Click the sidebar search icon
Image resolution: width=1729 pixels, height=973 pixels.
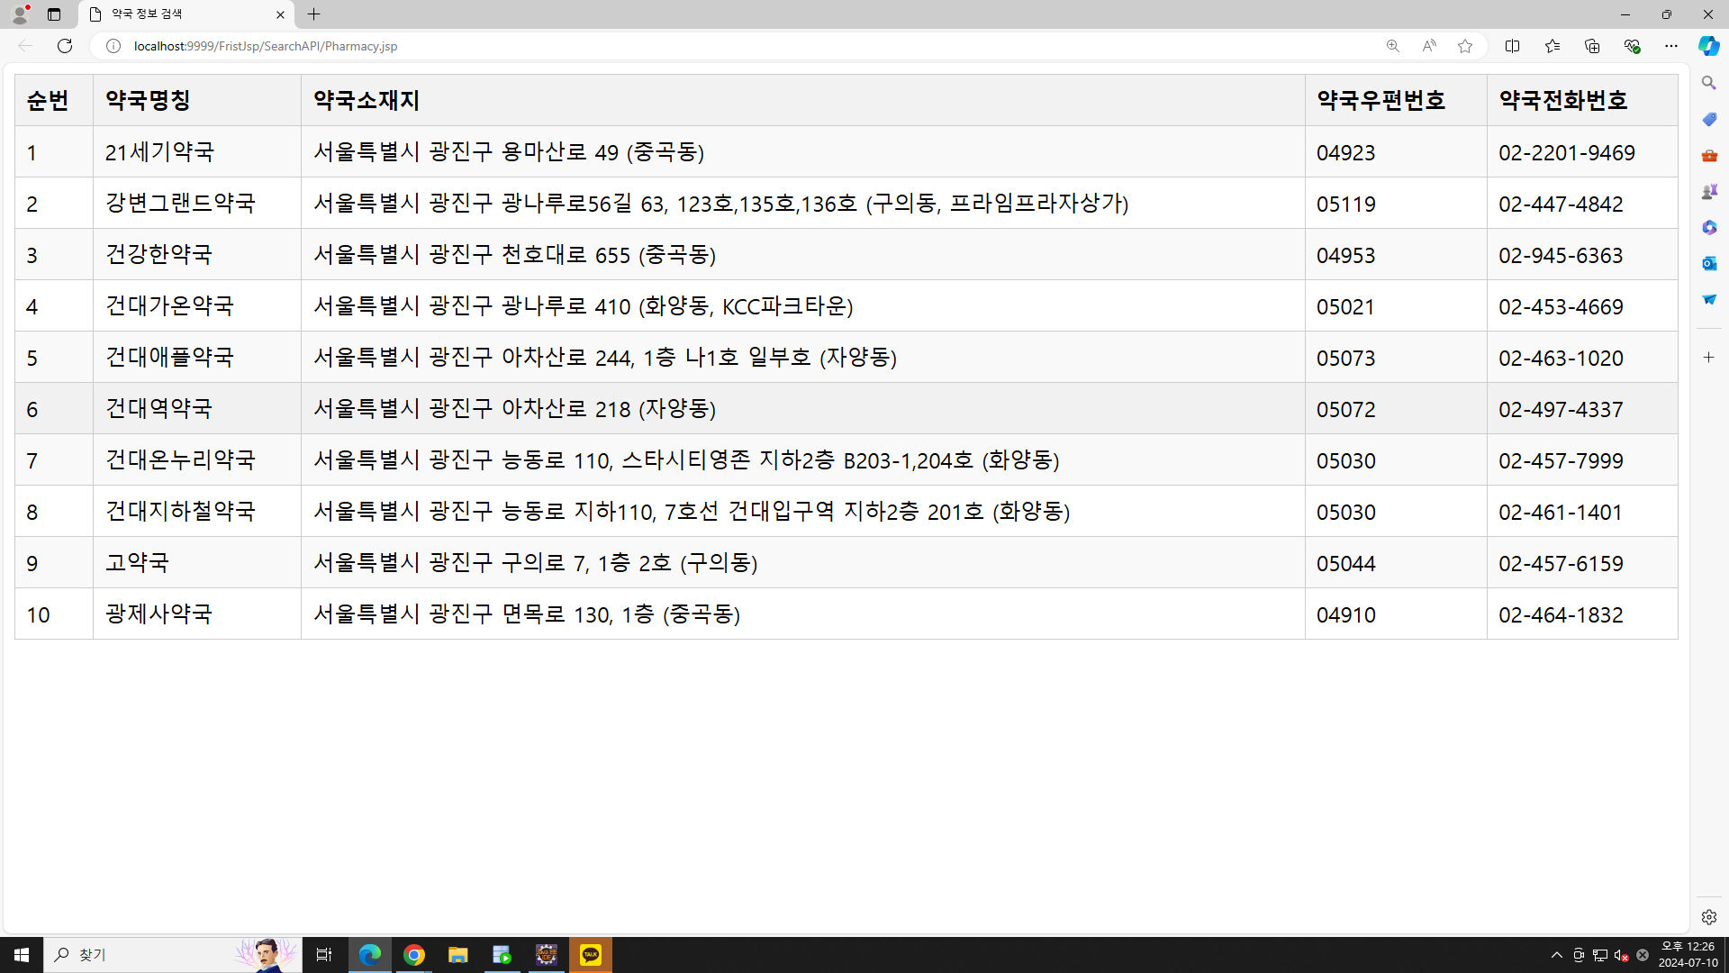1708,83
